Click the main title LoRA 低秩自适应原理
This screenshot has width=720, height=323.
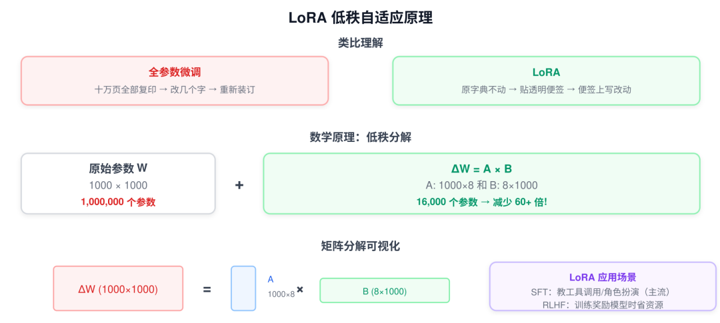tap(361, 18)
